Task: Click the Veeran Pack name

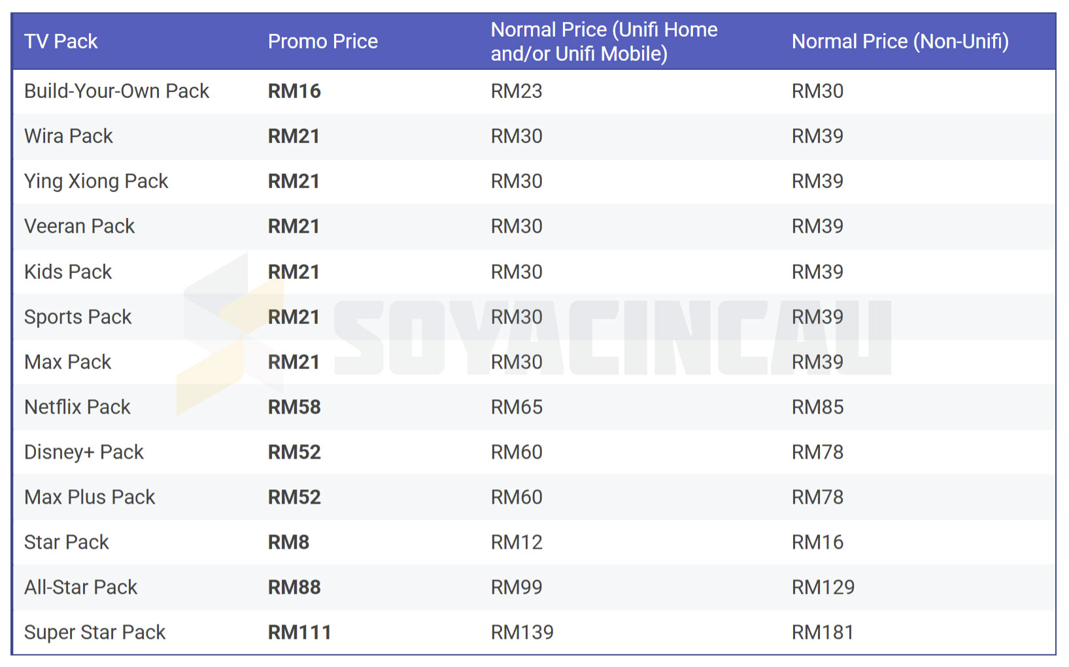Action: pos(79,227)
